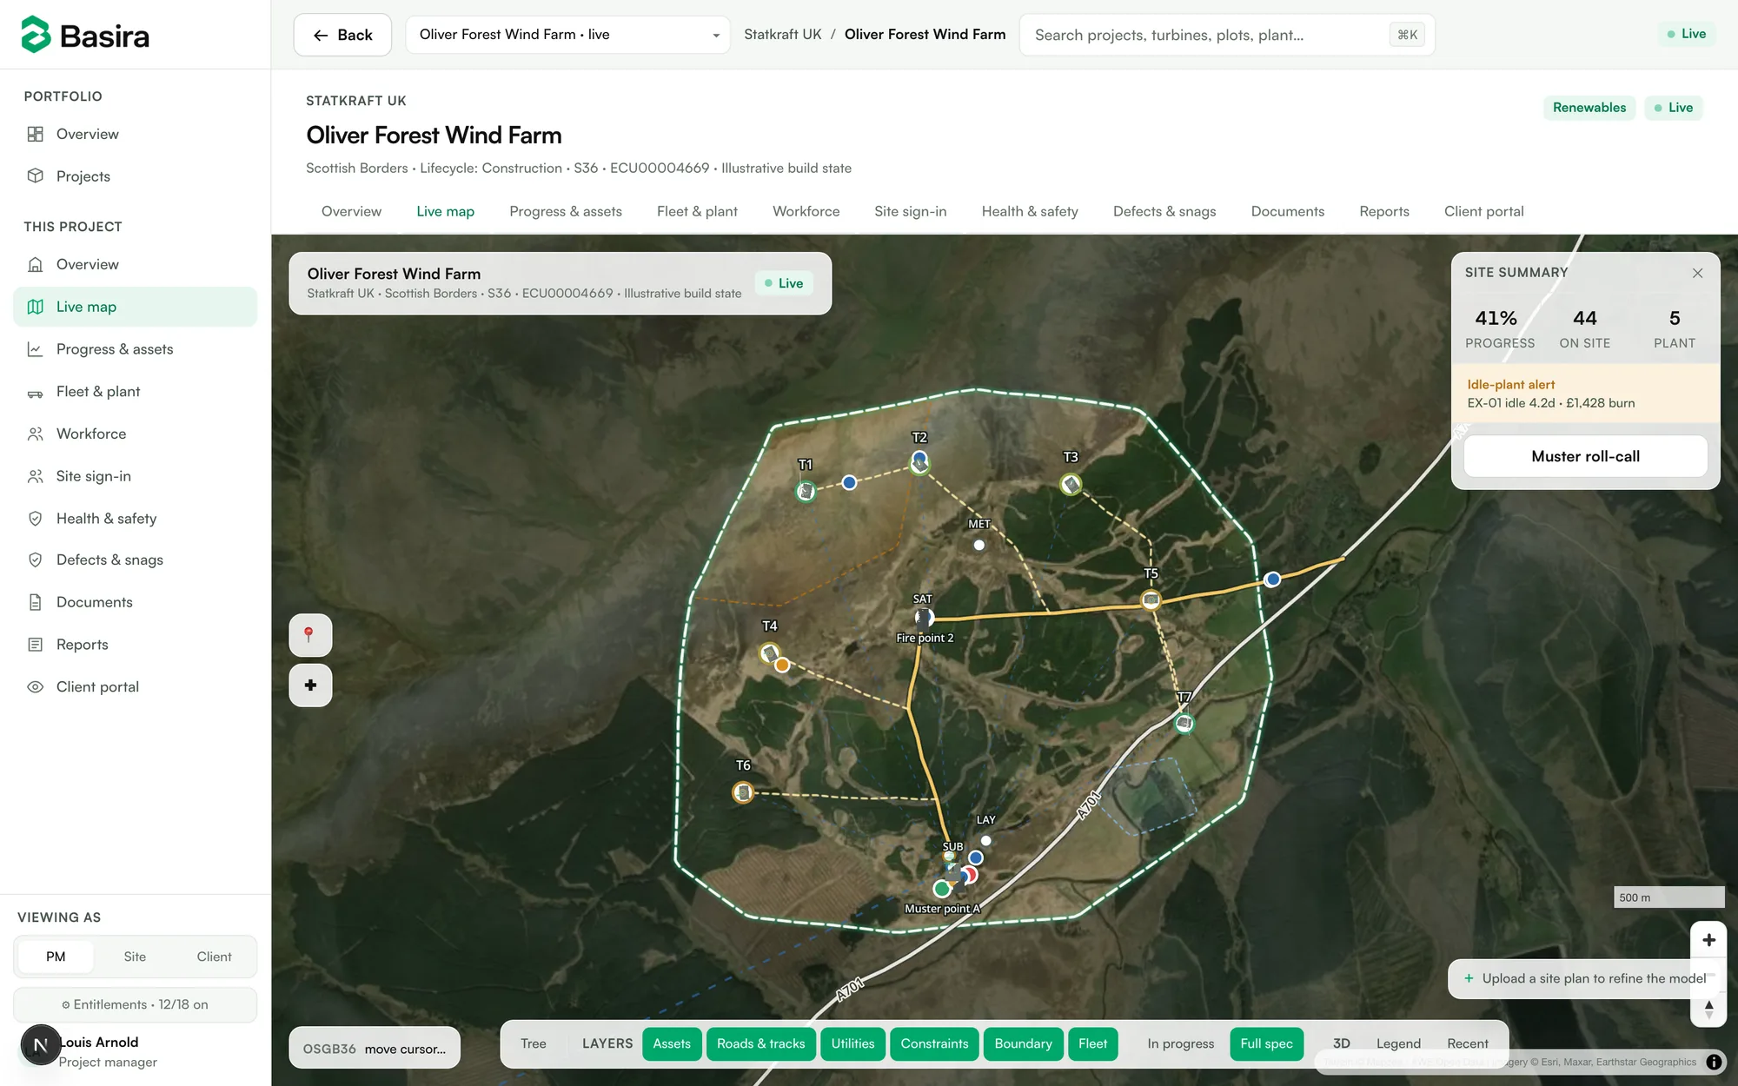Reset map compass north arrow
This screenshot has width=1738, height=1086.
[1708, 1009]
